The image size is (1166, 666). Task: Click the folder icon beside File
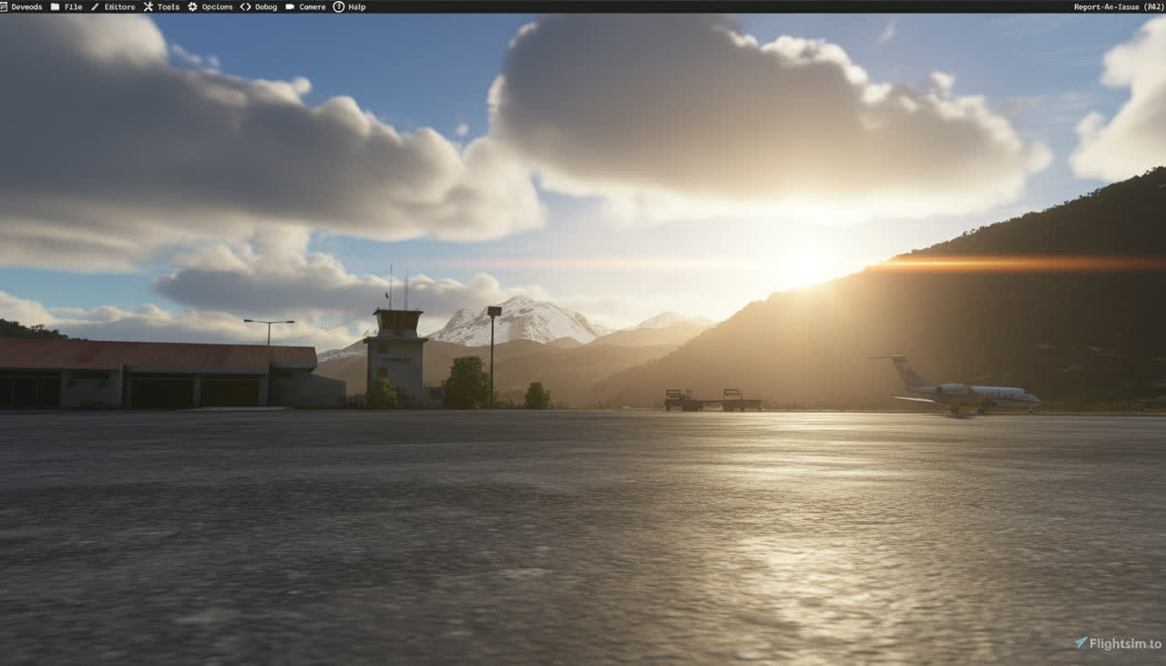point(55,6)
